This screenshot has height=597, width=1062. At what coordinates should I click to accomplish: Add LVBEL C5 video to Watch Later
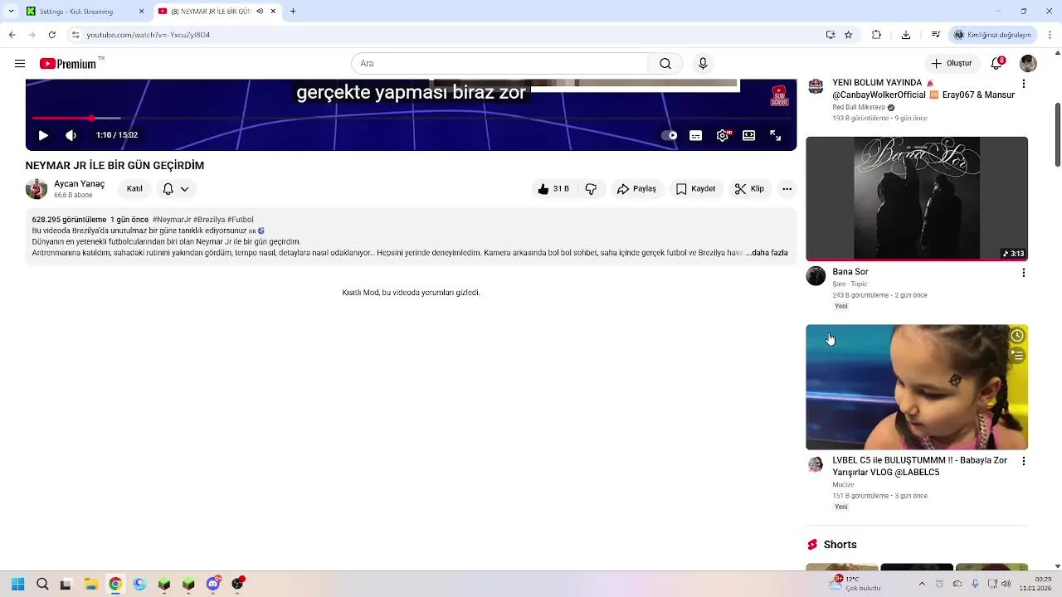(x=1017, y=336)
